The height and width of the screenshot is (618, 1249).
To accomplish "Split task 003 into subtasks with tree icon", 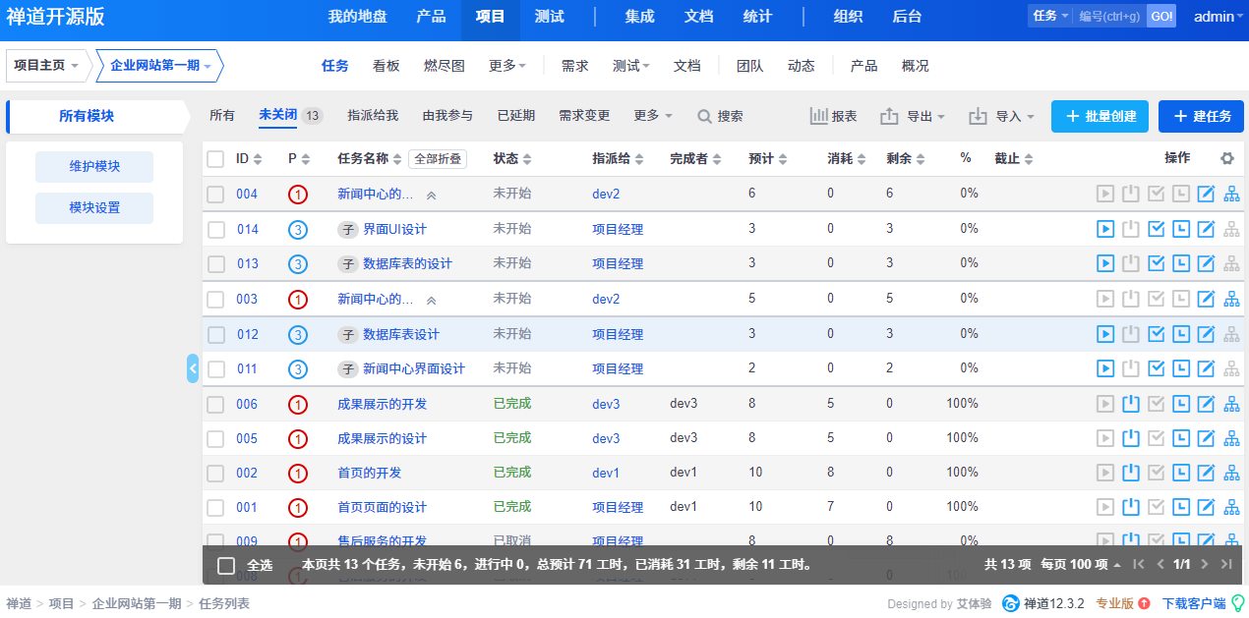I will tap(1230, 298).
